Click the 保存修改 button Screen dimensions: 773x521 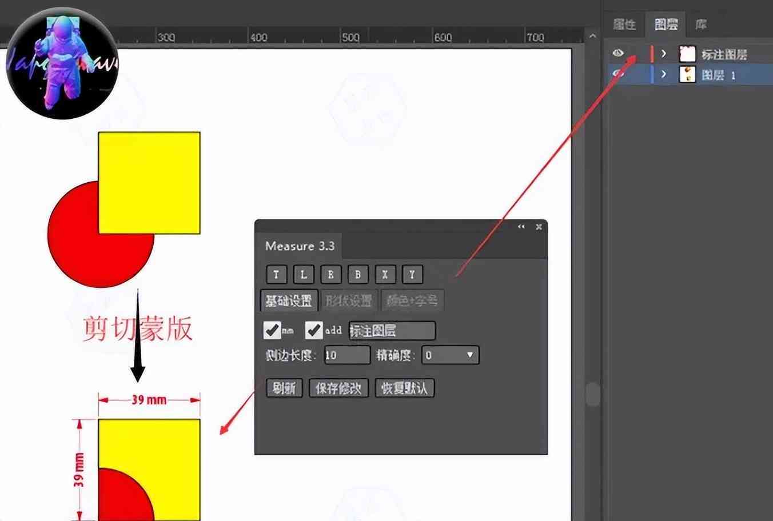coord(338,388)
